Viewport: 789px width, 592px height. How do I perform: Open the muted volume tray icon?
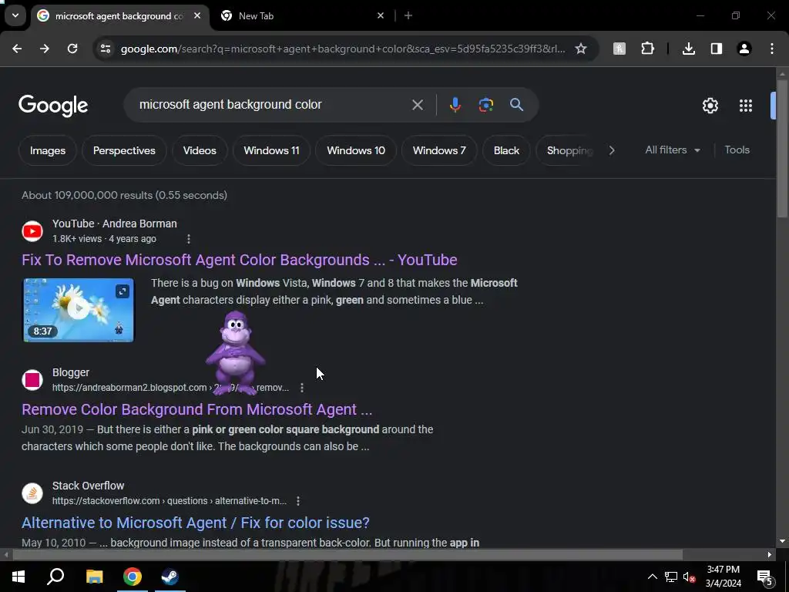coord(689,577)
